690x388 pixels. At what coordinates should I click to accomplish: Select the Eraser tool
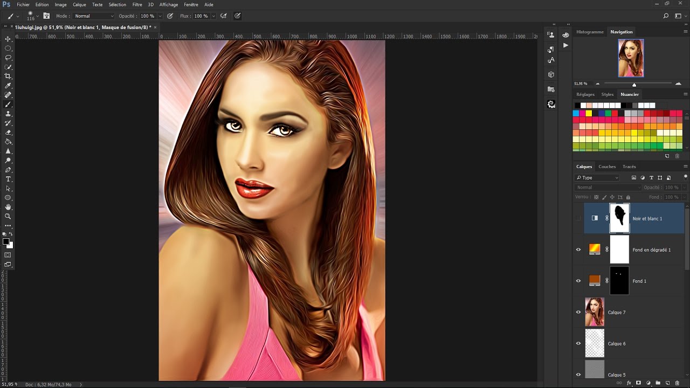tap(8, 132)
